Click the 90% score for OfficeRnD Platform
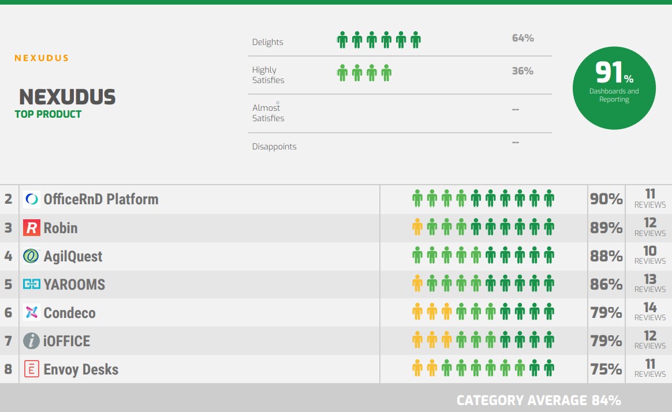Viewport: 672px width, 412px height. (x=606, y=198)
